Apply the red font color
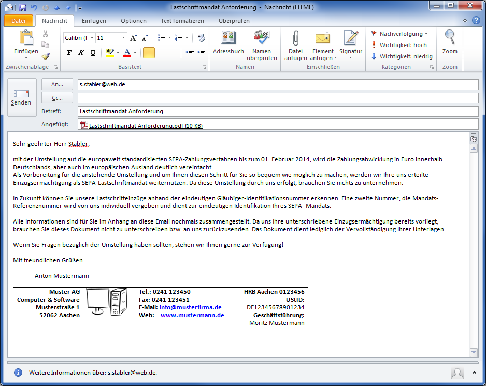Image resolution: width=486 pixels, height=386 pixels. (x=127, y=53)
